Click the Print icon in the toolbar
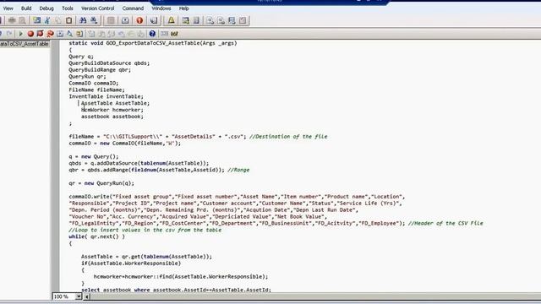 coord(12,20)
